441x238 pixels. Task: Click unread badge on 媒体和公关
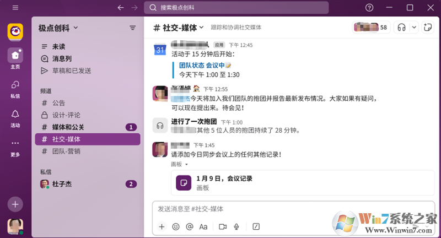(131, 127)
